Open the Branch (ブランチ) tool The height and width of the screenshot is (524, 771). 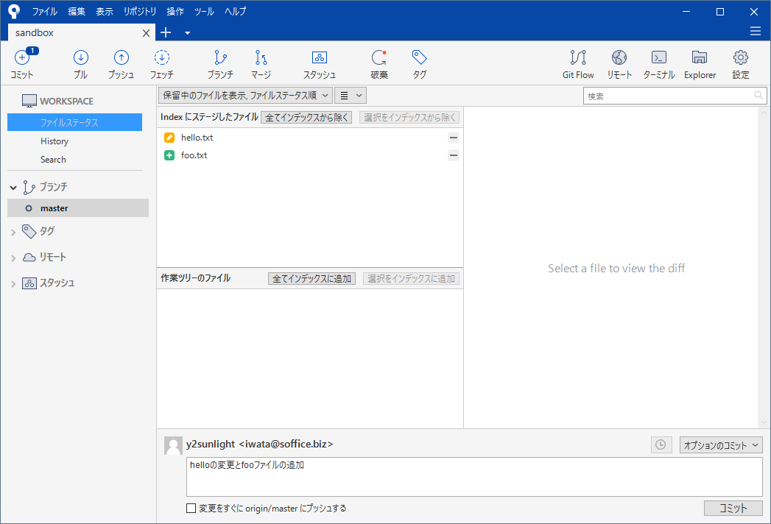220,58
